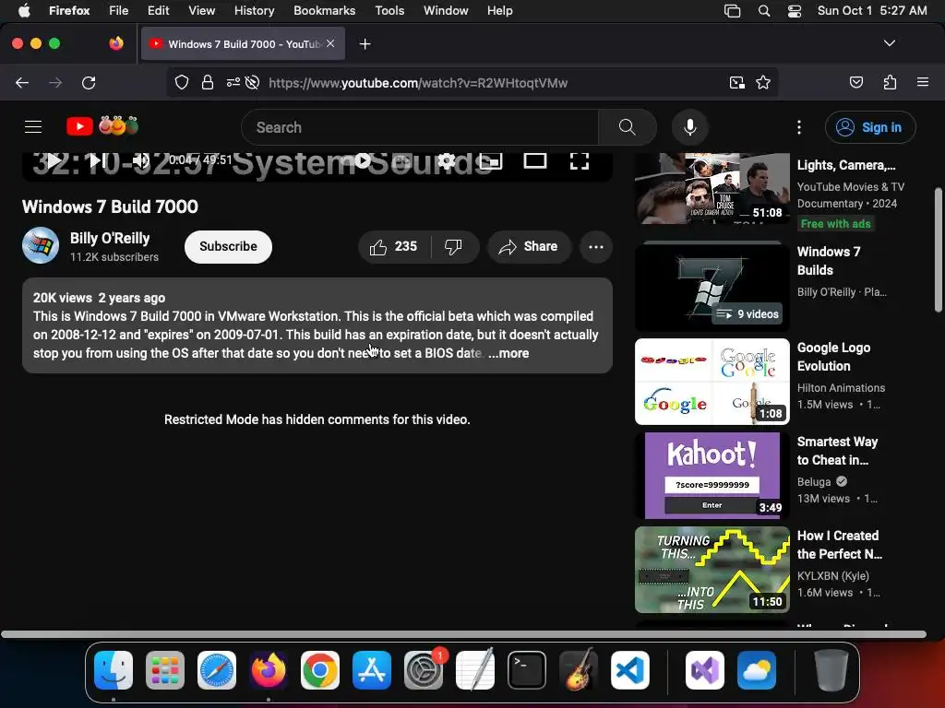Open Beluga channel under Kahoot video
945x708 pixels.
(814, 481)
